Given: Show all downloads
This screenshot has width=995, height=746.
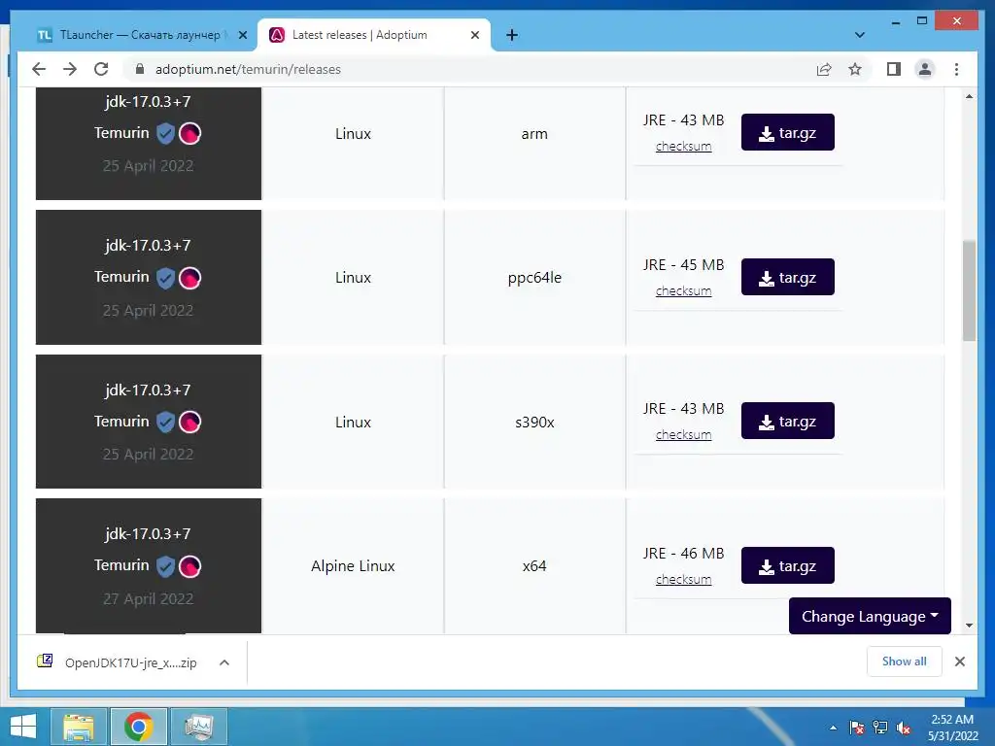Looking at the screenshot, I should coord(905,661).
